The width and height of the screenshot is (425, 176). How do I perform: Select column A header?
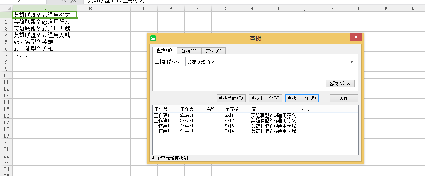point(45,9)
